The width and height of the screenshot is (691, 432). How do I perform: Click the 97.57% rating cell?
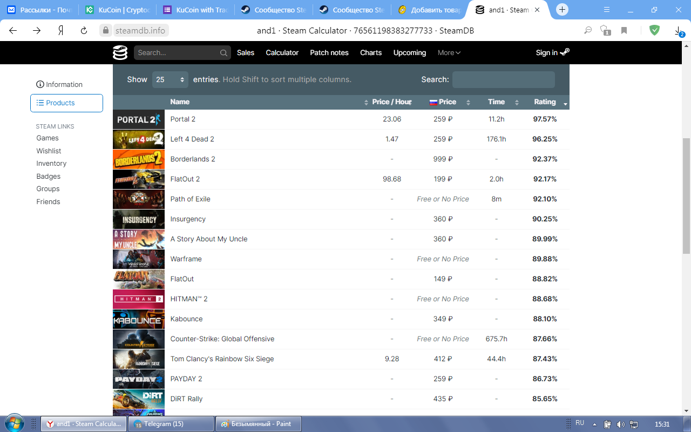545,119
